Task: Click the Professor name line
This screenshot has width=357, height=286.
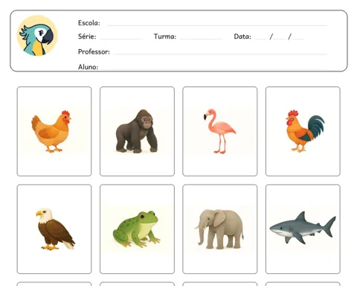Action: pyautogui.click(x=220, y=54)
